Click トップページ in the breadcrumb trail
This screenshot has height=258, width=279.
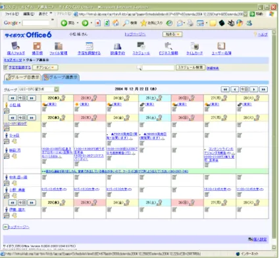(x=13, y=60)
